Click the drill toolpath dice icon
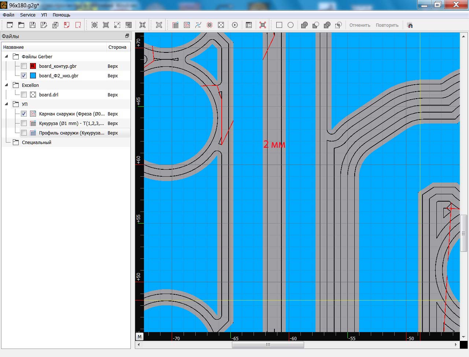The image size is (469, 357). click(221, 25)
